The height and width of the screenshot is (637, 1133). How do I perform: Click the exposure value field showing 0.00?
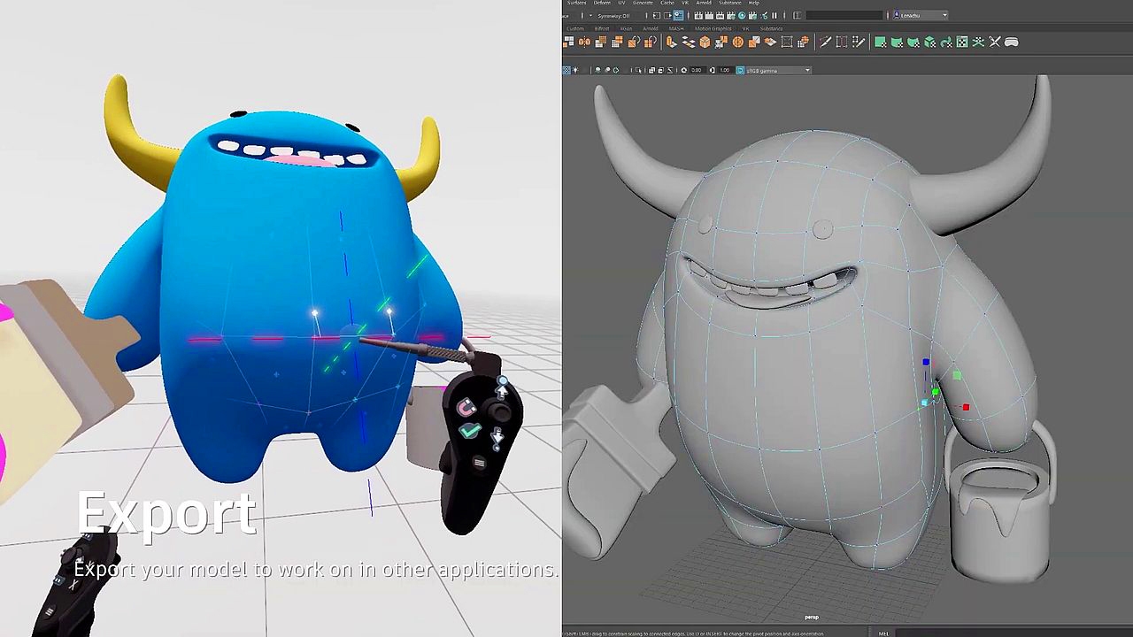[x=696, y=70]
